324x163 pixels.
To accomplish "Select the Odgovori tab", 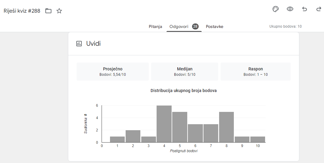I will click(x=179, y=26).
